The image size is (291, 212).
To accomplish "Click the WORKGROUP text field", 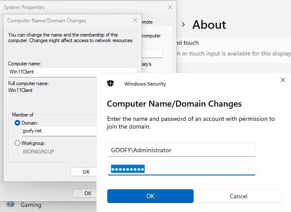I will pos(59,152).
